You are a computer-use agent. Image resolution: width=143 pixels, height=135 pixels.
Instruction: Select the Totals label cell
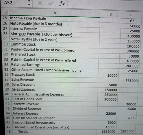[x=55, y=131]
